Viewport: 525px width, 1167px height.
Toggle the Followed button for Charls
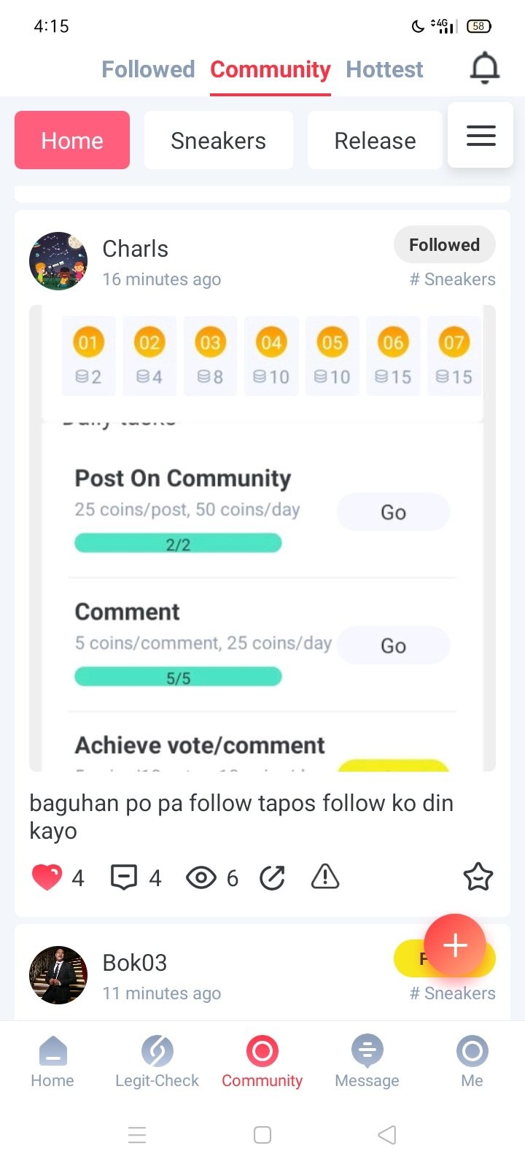coord(444,245)
